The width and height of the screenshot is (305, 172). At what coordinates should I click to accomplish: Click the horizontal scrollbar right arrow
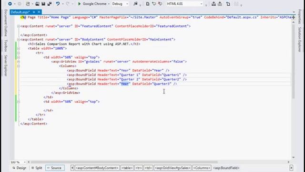[x=288, y=162]
